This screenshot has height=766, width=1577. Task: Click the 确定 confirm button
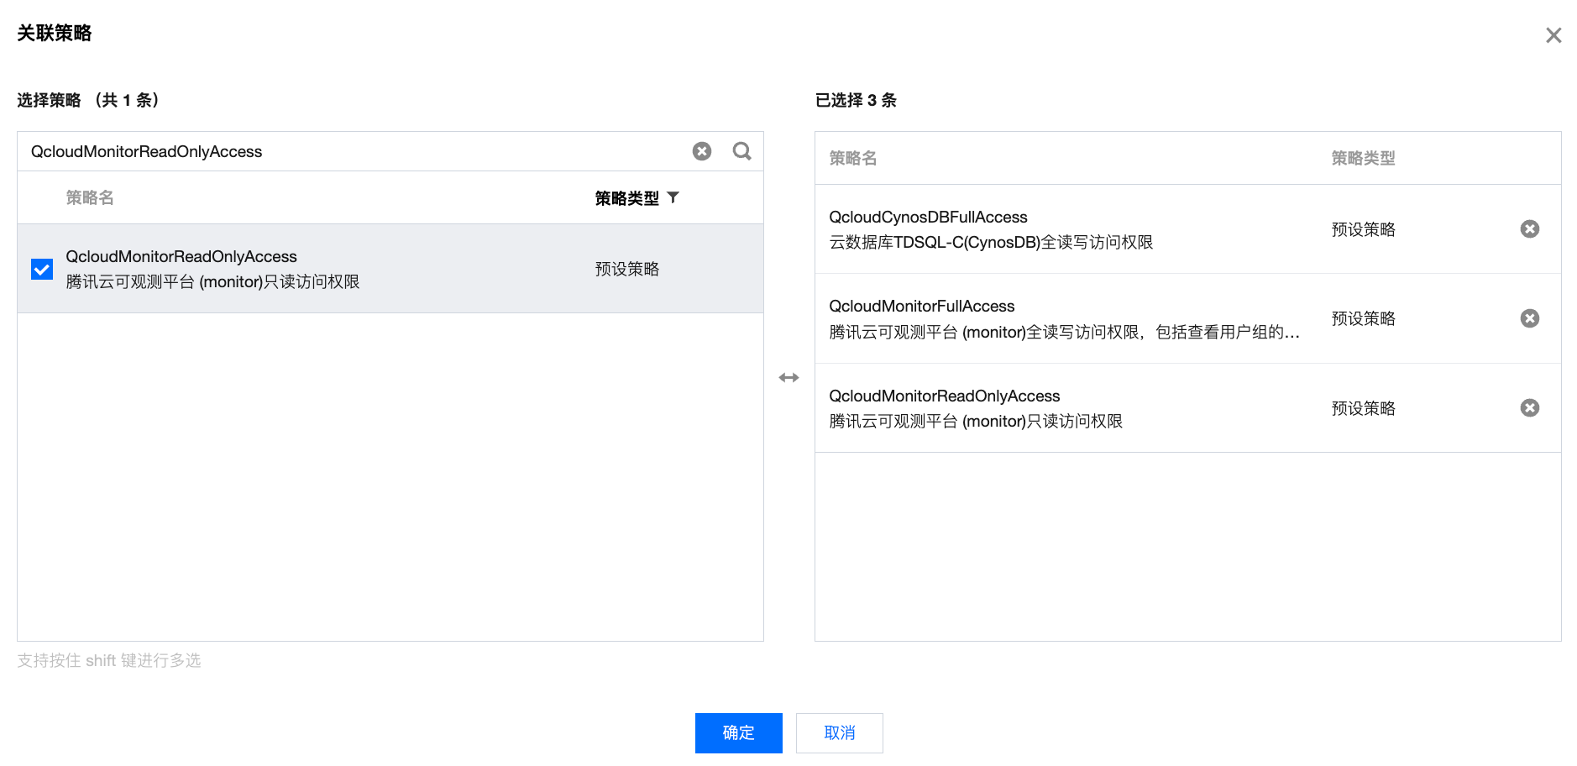pyautogui.click(x=739, y=733)
